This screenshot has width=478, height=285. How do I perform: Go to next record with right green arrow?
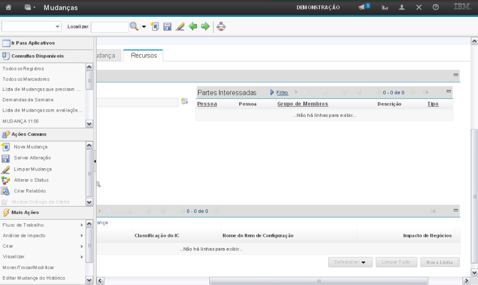(205, 27)
